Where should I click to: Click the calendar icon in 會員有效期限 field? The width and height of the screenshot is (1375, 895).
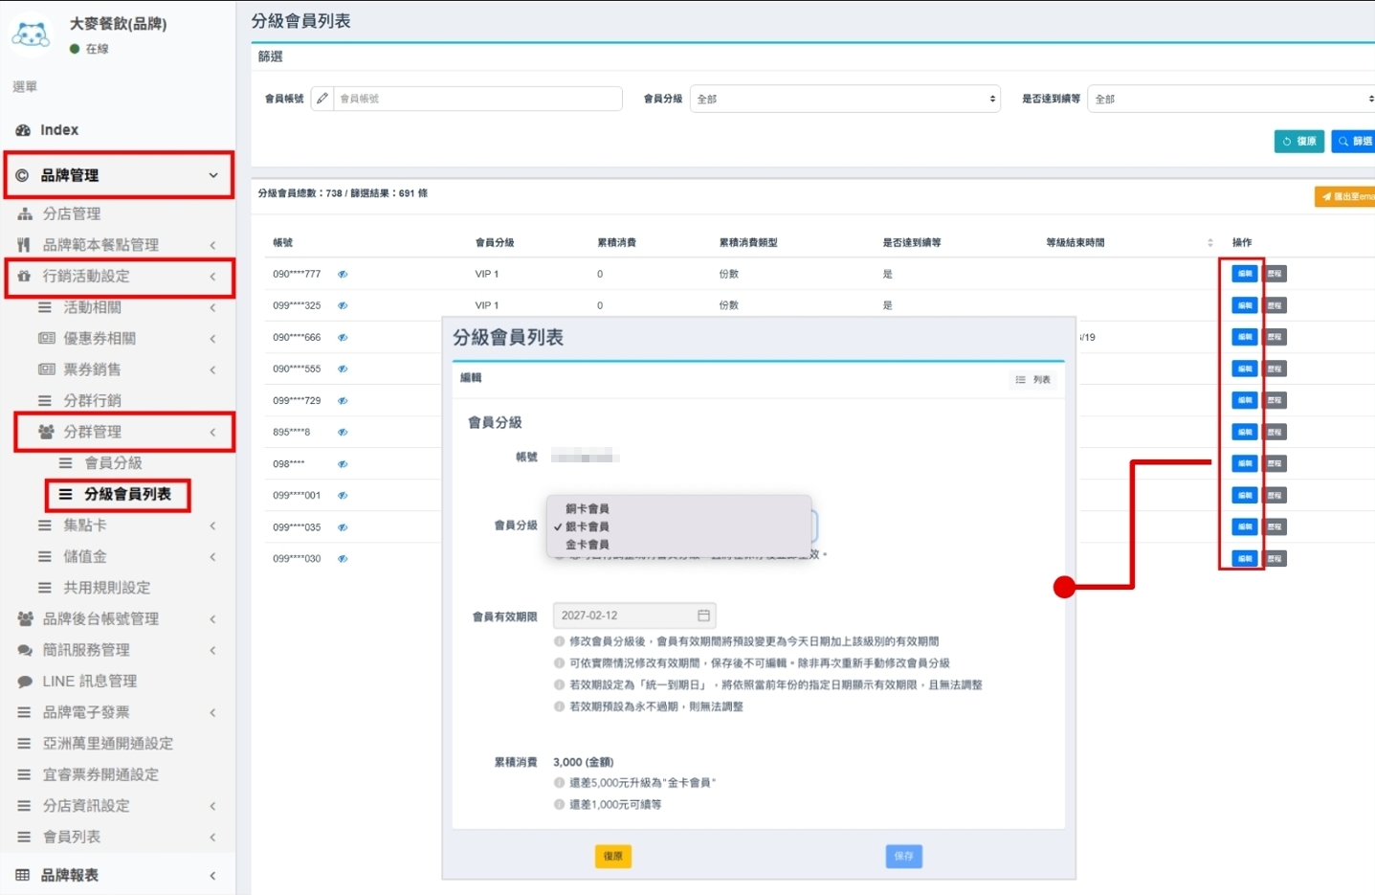(703, 615)
